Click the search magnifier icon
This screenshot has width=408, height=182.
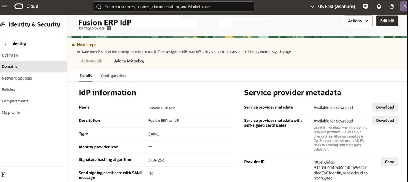(99, 7)
